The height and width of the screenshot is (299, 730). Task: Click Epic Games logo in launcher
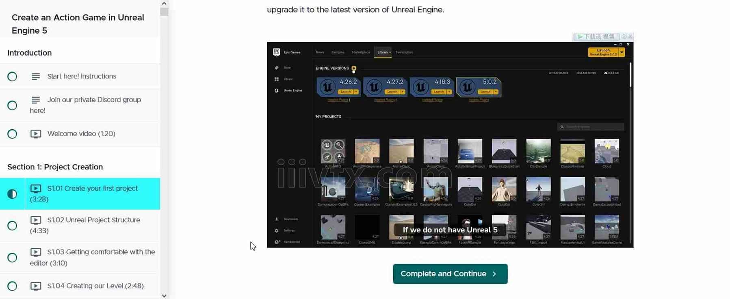277,52
